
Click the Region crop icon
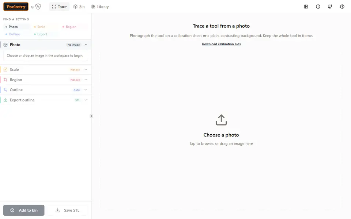coord(5,80)
